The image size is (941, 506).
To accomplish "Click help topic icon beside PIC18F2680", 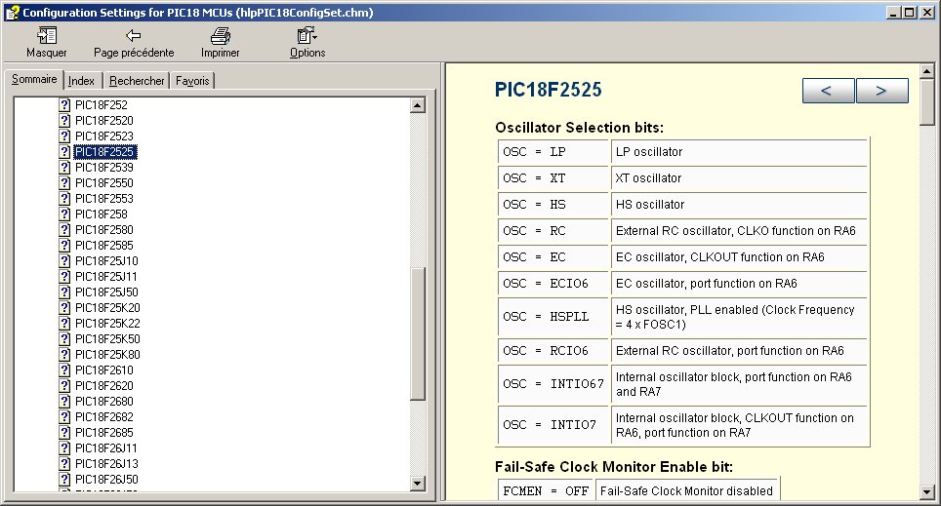I will click(x=64, y=401).
